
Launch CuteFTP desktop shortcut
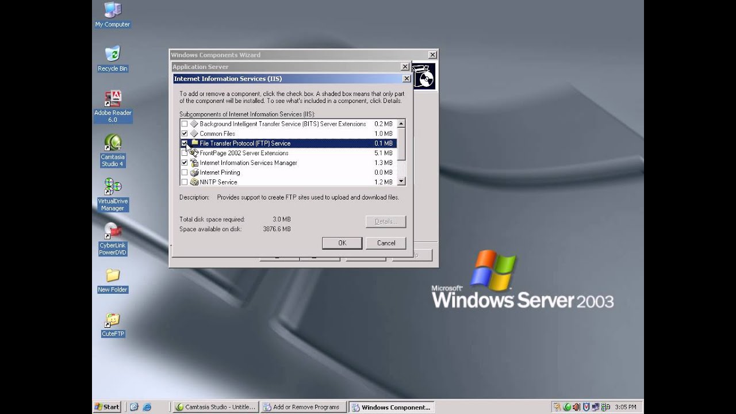tap(113, 325)
